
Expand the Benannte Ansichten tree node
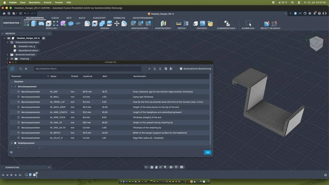click(x=8, y=54)
